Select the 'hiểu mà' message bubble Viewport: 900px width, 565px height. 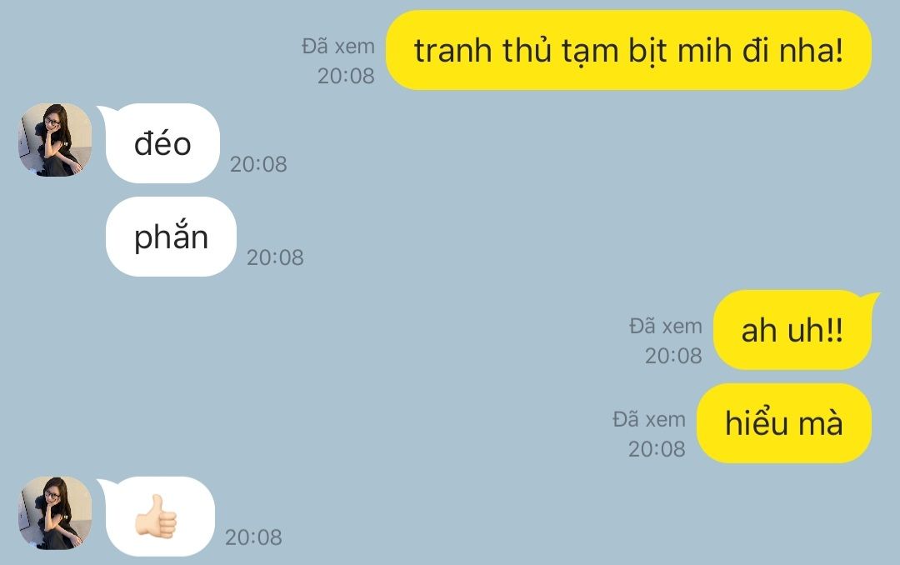coord(784,423)
